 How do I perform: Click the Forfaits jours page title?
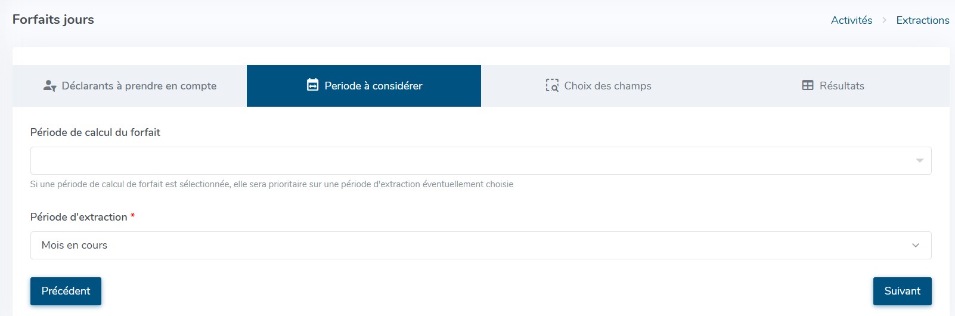coord(53,20)
